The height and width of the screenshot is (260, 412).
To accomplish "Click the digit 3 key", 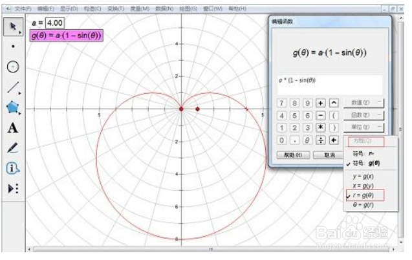I will coord(307,127).
